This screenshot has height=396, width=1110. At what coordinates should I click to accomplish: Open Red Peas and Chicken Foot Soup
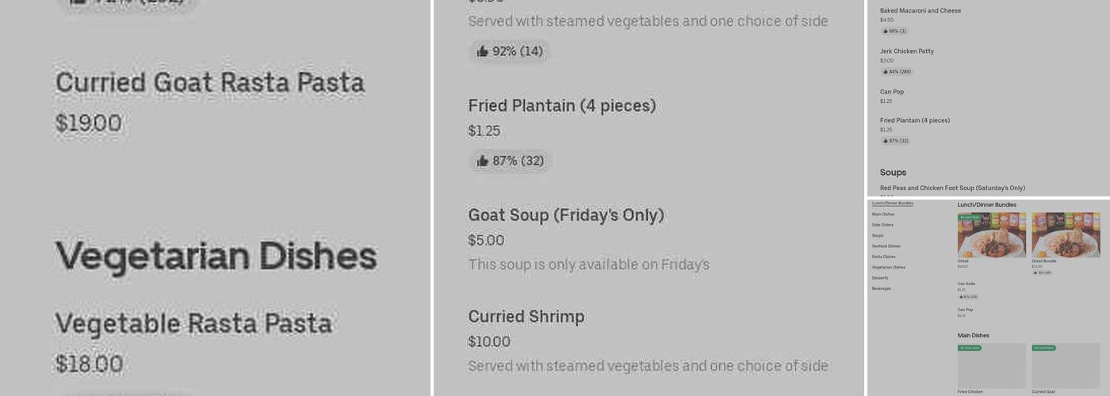[x=952, y=188]
